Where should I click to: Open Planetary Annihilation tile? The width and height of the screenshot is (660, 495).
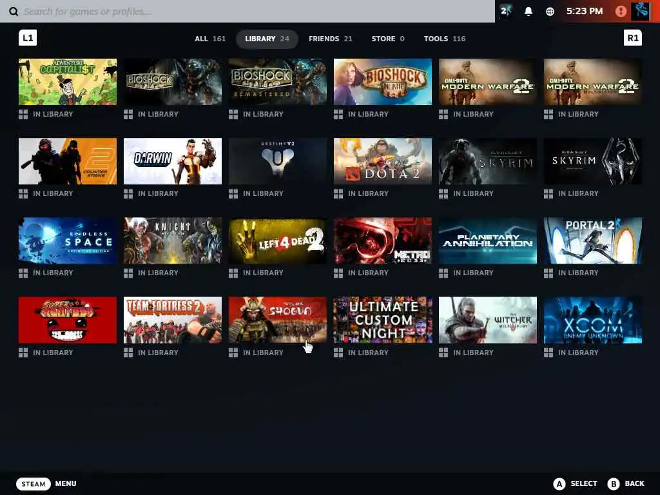488,240
